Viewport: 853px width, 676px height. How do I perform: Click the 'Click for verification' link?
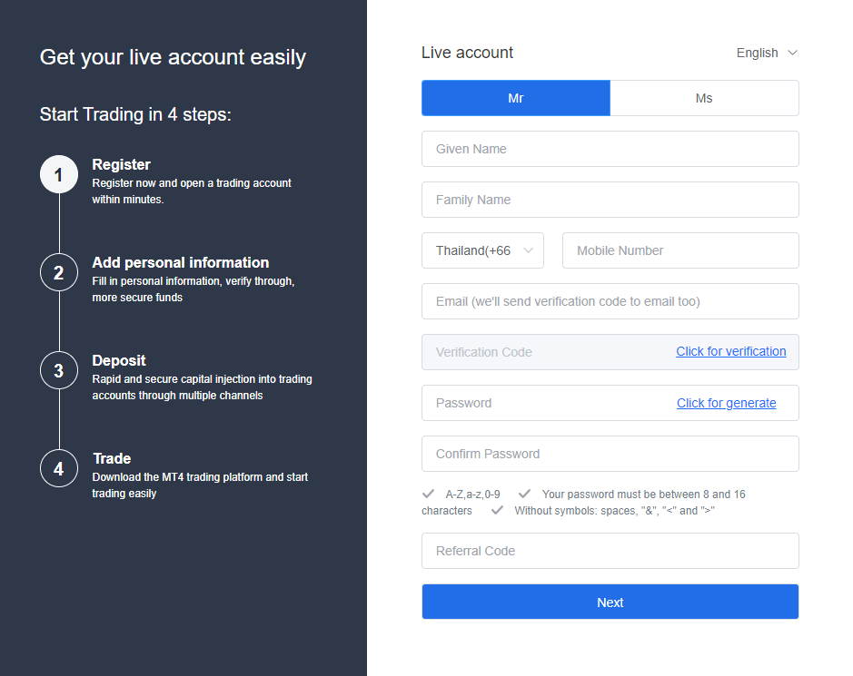pyautogui.click(x=731, y=351)
